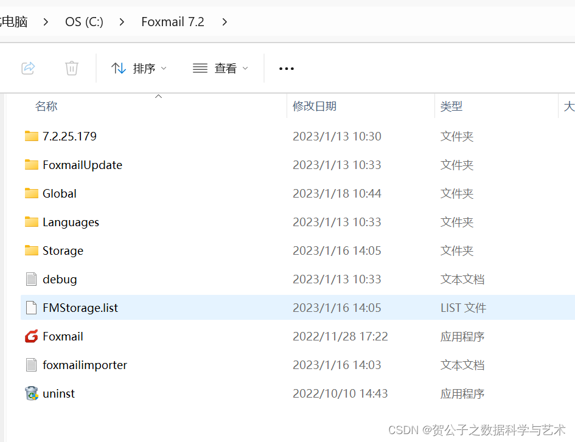Select the debug file name

click(60, 280)
